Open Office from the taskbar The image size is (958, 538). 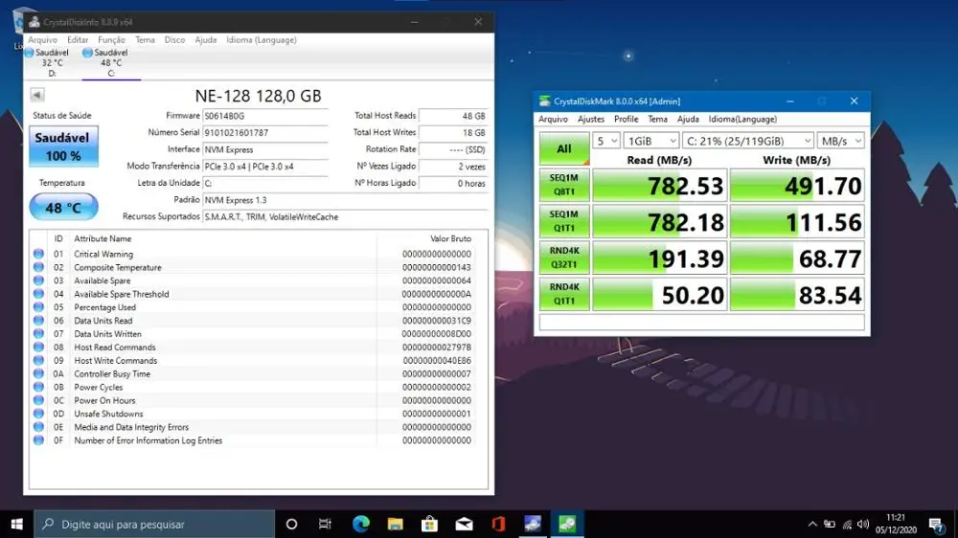point(498,524)
